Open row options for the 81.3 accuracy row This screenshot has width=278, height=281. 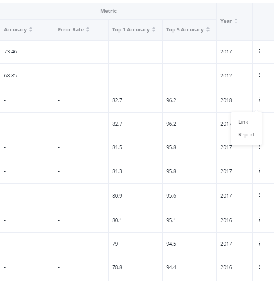coord(260,171)
